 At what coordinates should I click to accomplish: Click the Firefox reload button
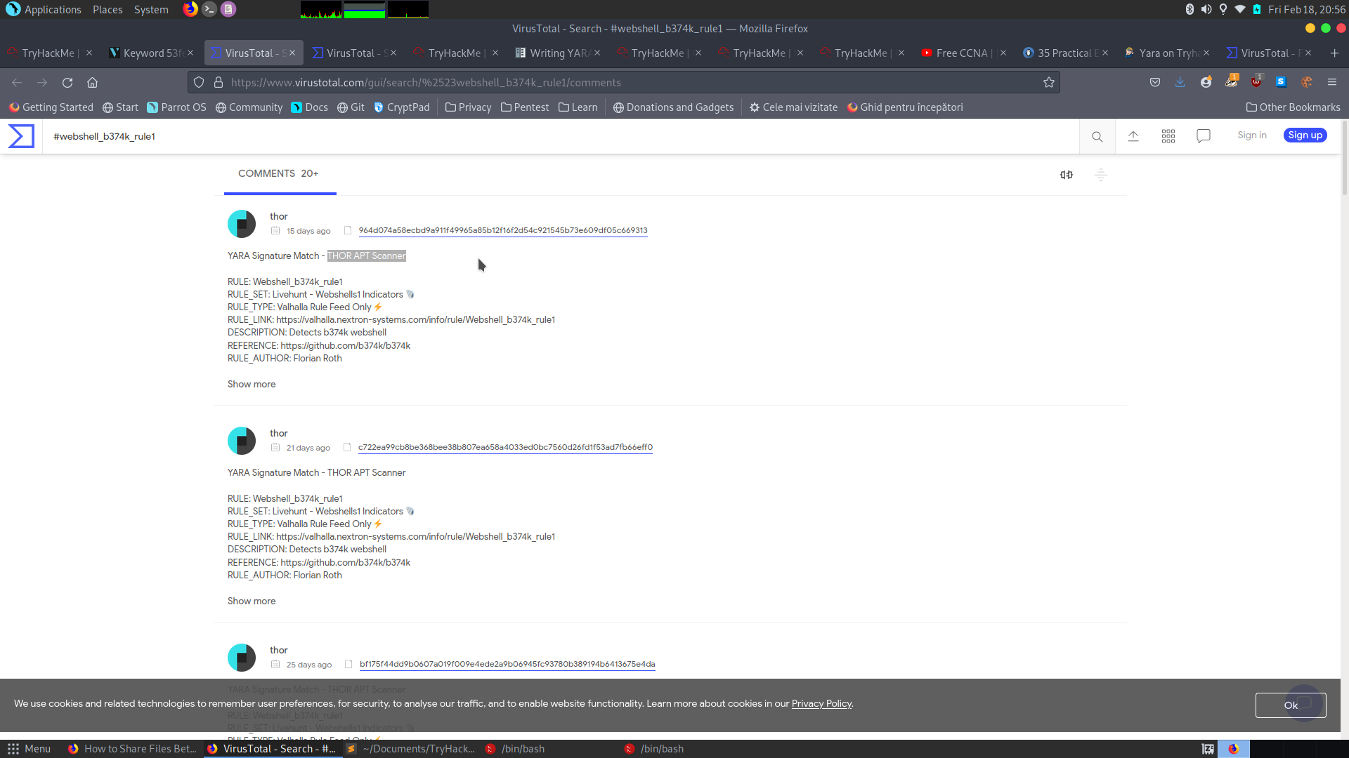(x=67, y=83)
